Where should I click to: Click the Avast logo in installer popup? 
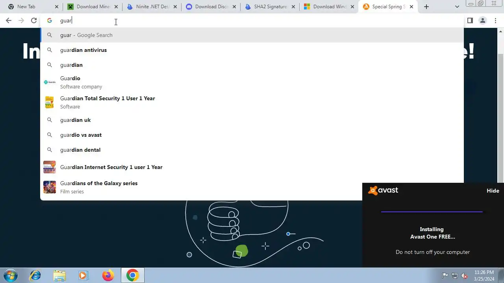(x=383, y=190)
